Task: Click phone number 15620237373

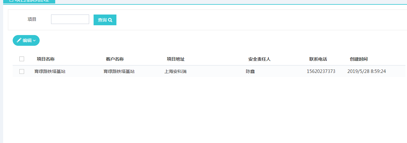Action: [x=321, y=71]
